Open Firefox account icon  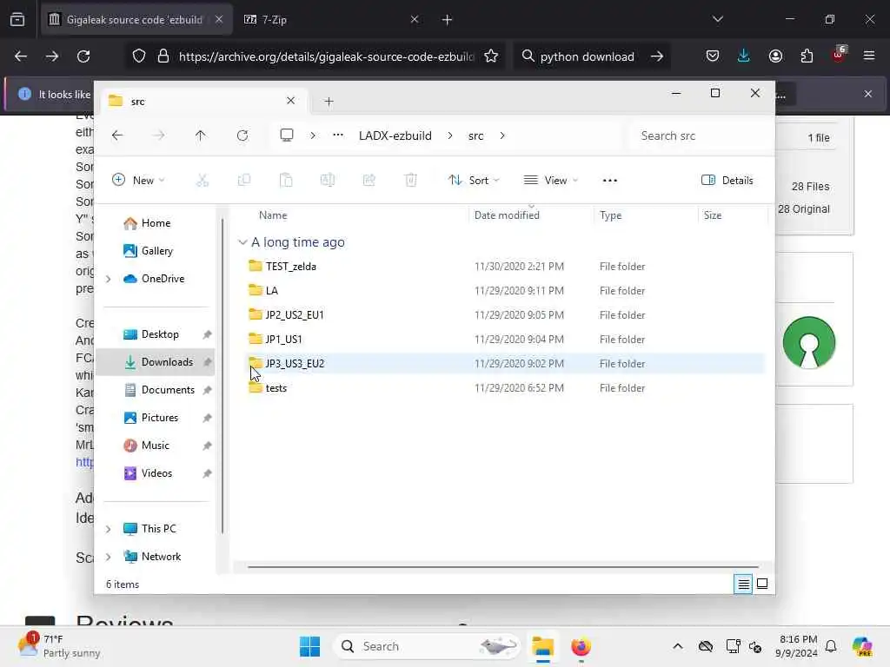(775, 56)
